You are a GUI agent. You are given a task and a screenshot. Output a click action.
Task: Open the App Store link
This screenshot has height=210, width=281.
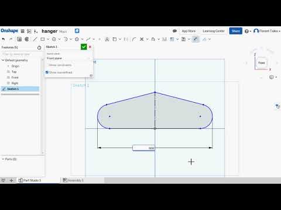pos(189,31)
